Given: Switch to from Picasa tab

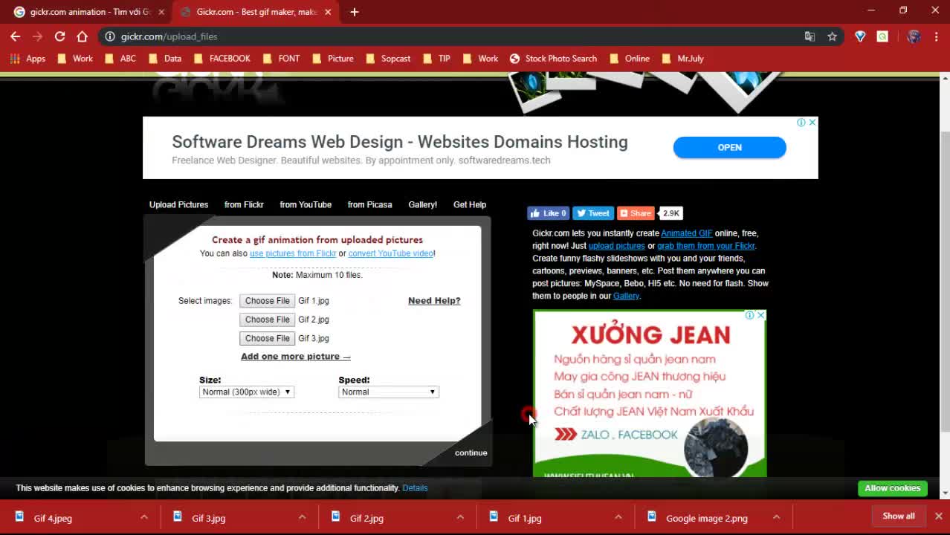Looking at the screenshot, I should [369, 205].
